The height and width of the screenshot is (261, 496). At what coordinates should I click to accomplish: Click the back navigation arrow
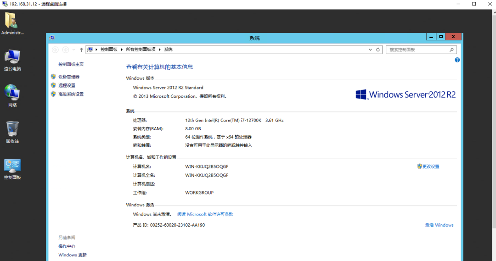point(55,50)
